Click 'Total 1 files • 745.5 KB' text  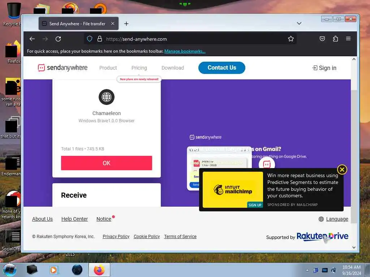click(x=83, y=149)
